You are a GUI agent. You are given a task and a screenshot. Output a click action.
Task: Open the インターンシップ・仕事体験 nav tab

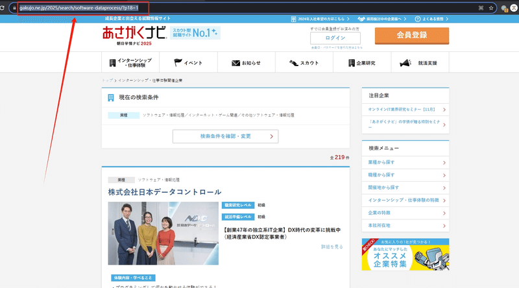[x=130, y=62]
